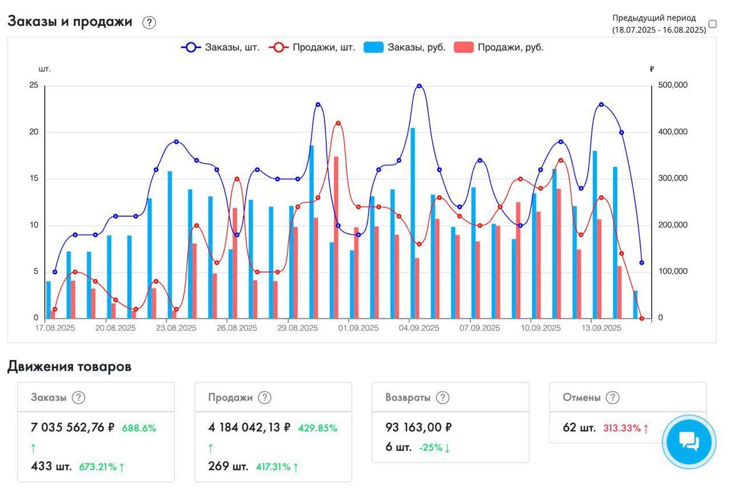Click the blue Заказы, руб. legend swatch
Screen dimensions: 732x488
[374, 47]
